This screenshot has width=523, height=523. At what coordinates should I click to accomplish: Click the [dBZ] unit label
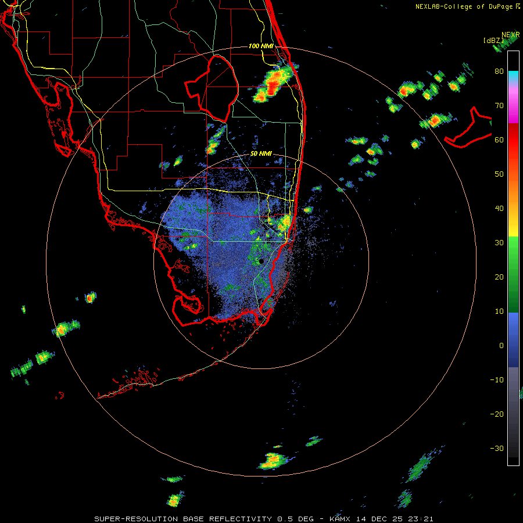(x=493, y=41)
